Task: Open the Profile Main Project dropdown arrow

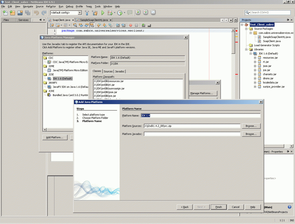Action: [124, 13]
